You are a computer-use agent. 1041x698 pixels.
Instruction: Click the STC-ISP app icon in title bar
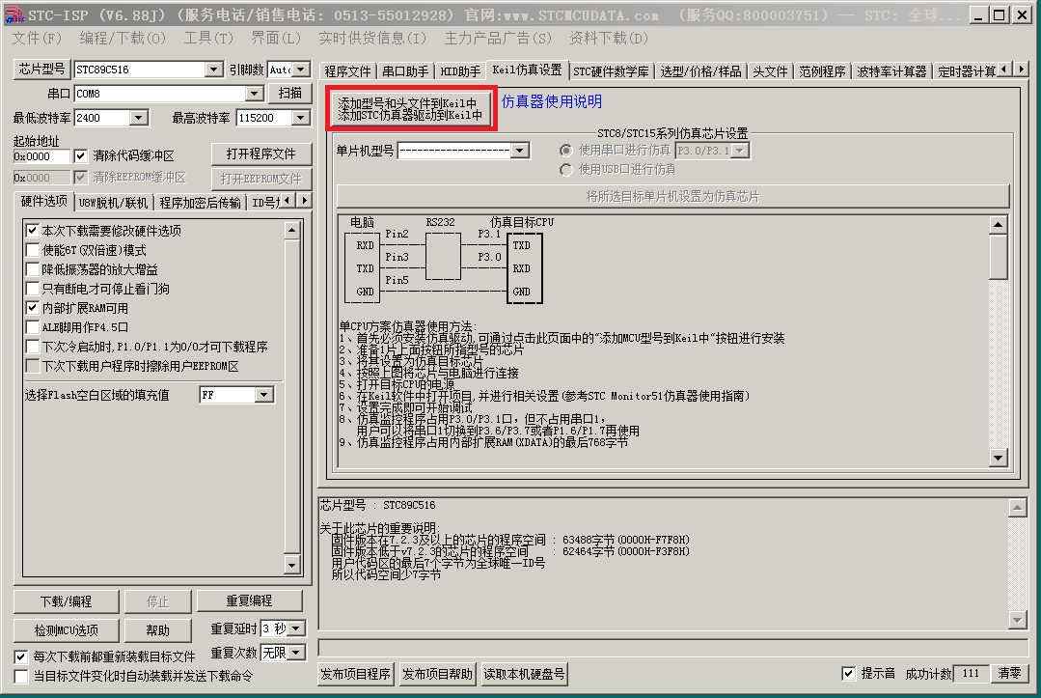(x=14, y=14)
